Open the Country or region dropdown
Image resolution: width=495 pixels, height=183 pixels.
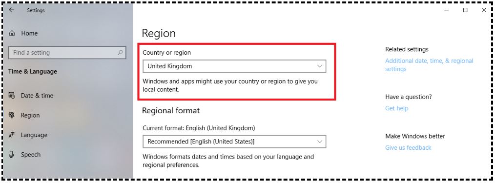pos(234,66)
